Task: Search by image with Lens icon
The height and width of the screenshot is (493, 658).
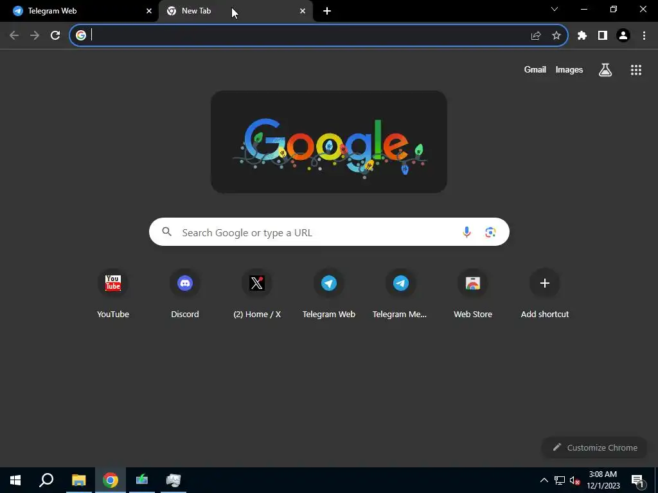Action: 490,232
